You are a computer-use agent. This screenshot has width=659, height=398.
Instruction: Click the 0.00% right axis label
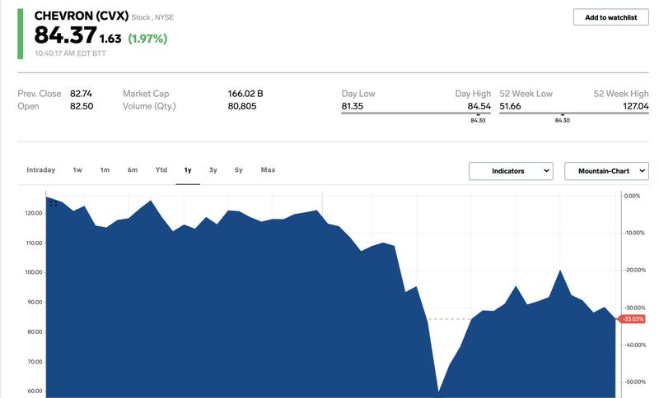pyautogui.click(x=632, y=196)
